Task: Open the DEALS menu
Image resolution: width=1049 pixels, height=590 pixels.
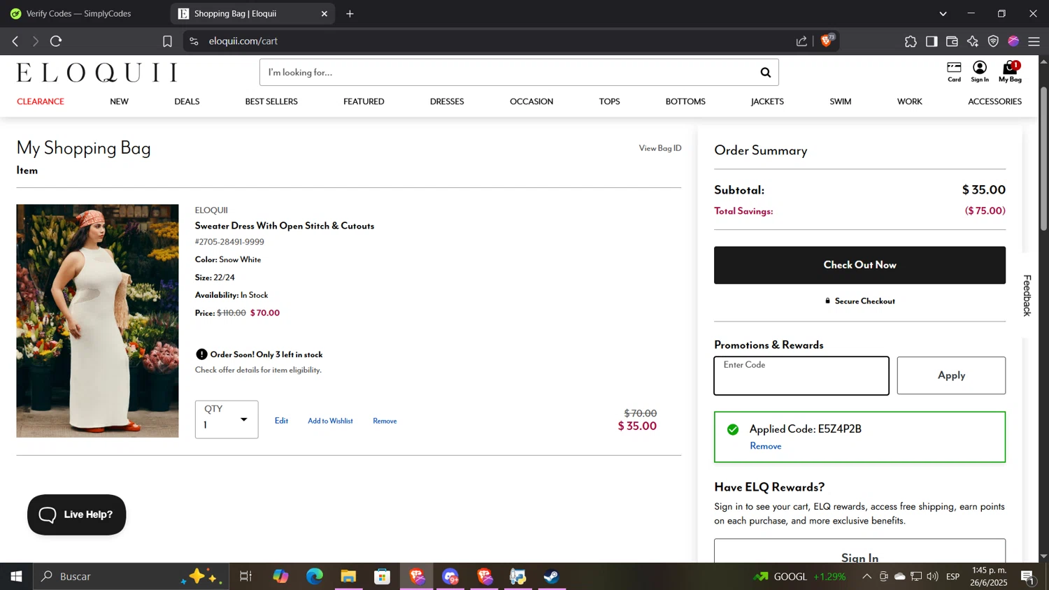Action: click(187, 101)
